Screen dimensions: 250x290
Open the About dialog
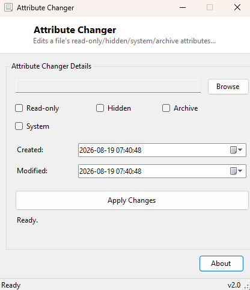coord(221,264)
